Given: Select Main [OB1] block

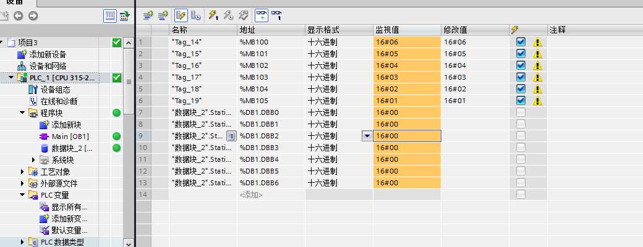Looking at the screenshot, I should coord(70,136).
